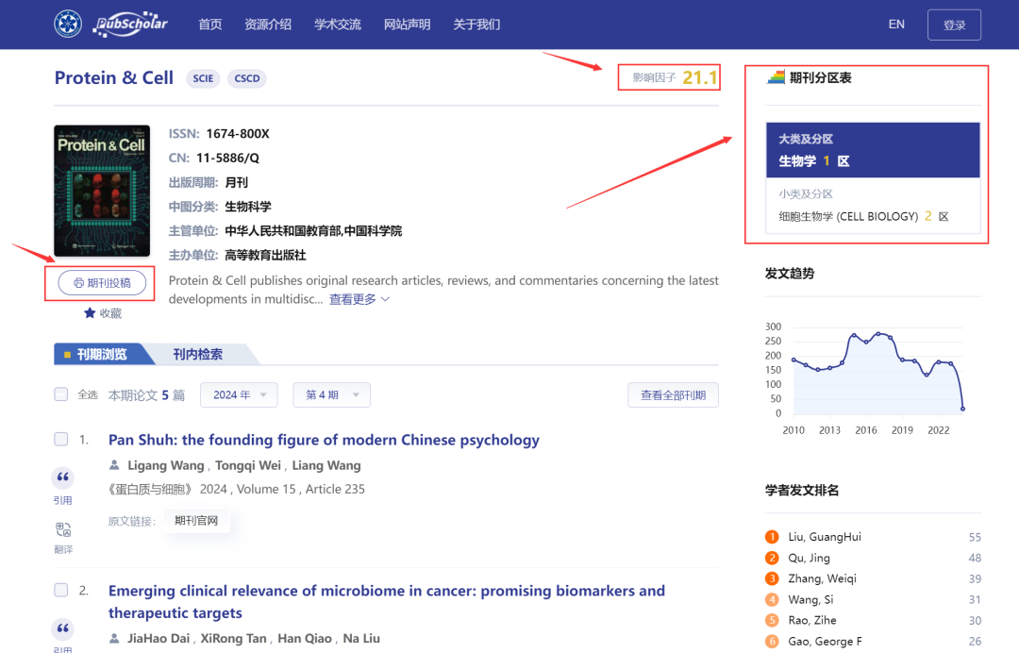Image resolution: width=1019 pixels, height=653 pixels.
Task: Click the author icon beside JiaHao Dai
Action: pos(114,638)
